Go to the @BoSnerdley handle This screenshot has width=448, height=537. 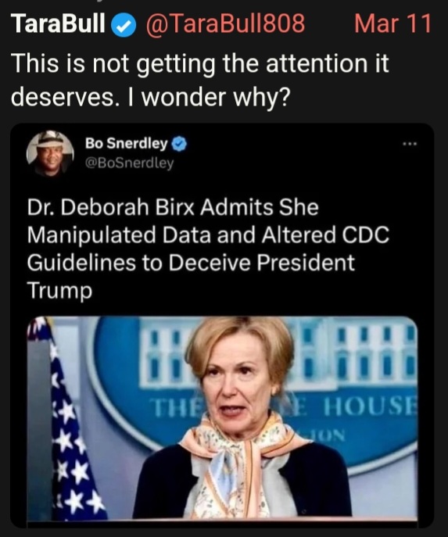tap(130, 163)
